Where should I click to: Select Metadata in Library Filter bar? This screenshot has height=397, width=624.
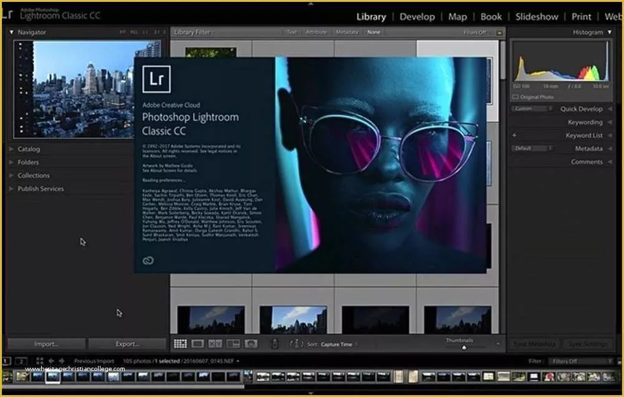346,32
